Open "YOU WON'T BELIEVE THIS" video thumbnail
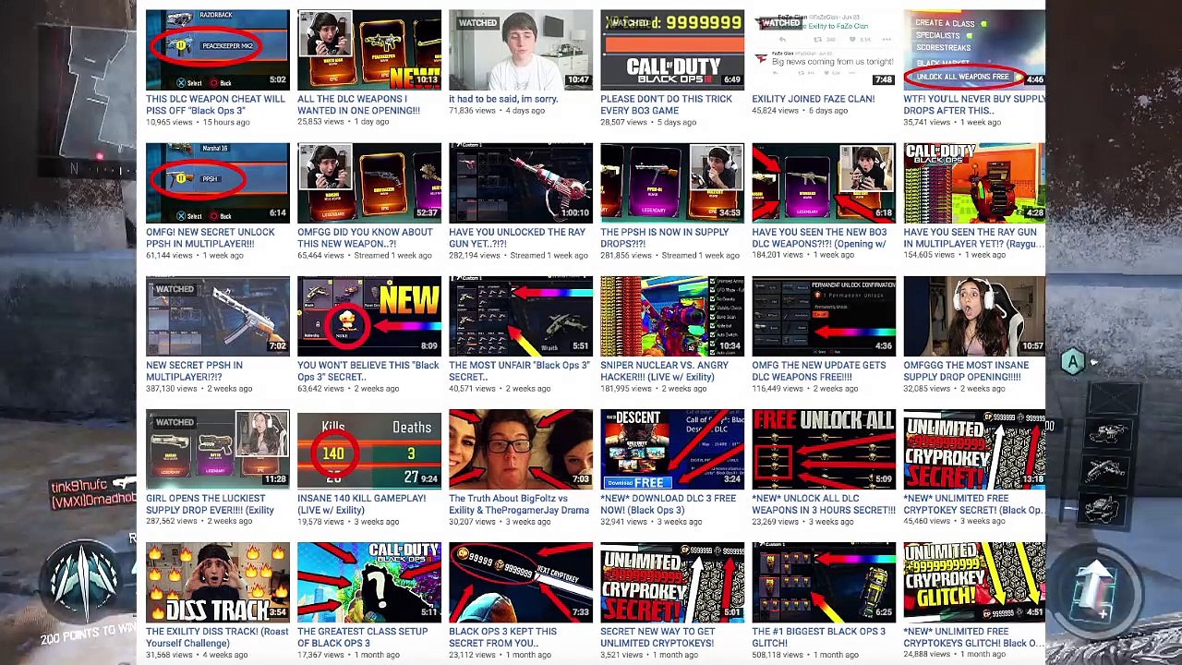 [369, 316]
